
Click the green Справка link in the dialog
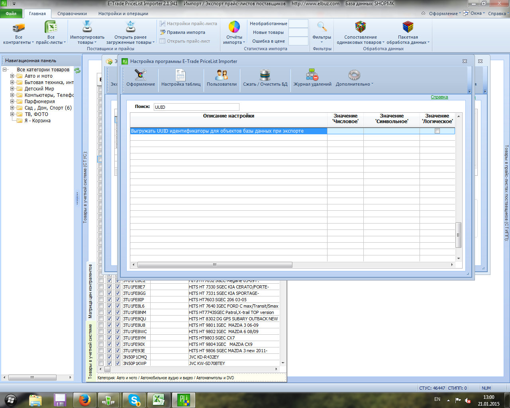pyautogui.click(x=439, y=97)
